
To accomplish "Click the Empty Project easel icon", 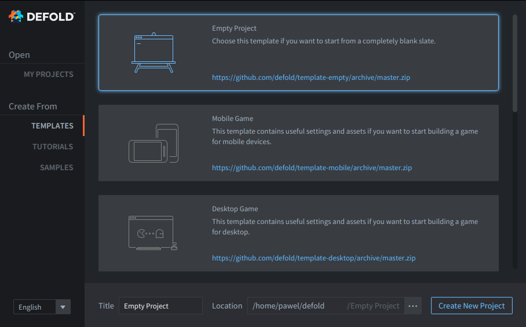I will click(x=154, y=53).
